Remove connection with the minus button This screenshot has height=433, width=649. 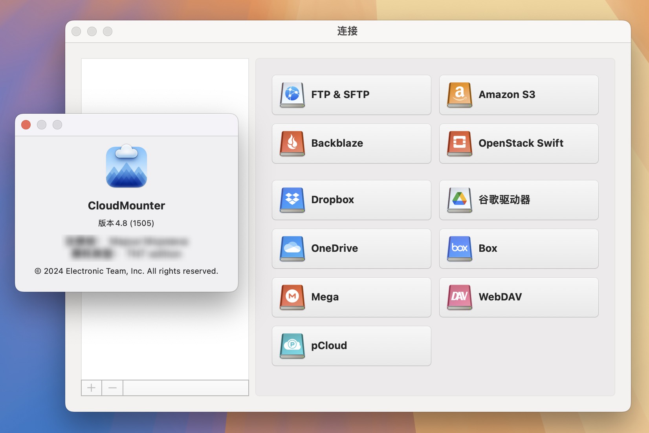coord(112,388)
